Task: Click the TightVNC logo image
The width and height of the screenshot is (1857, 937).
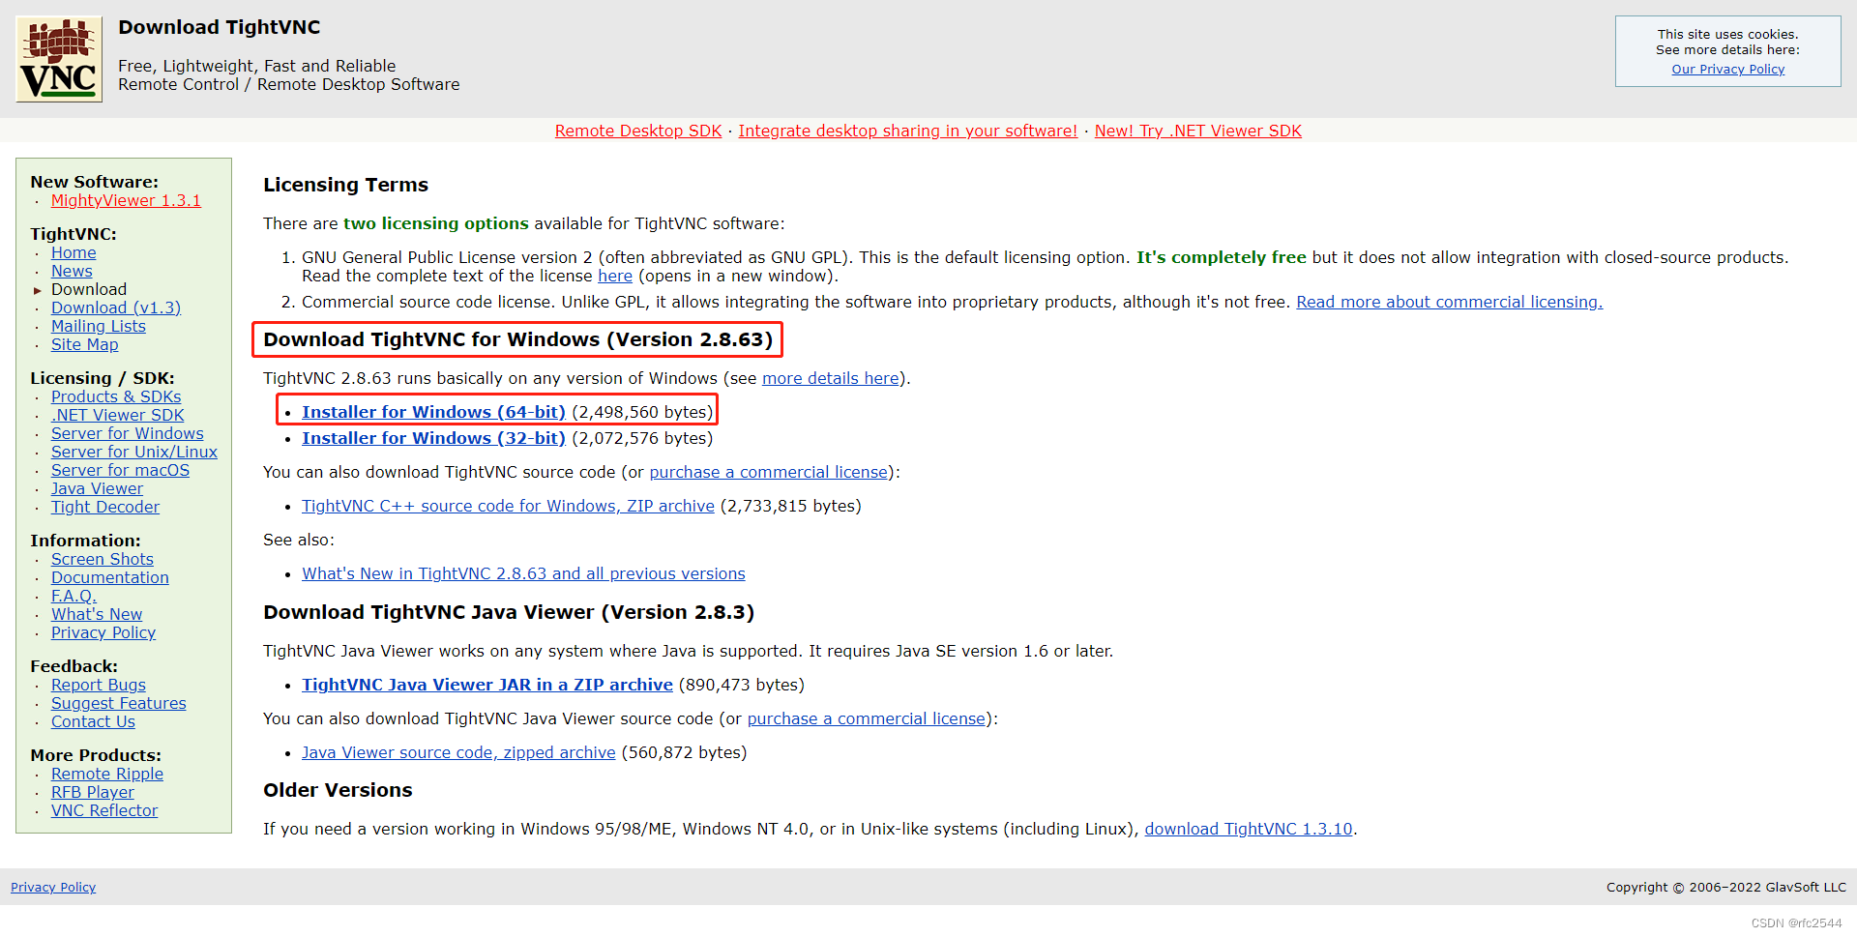Action: [x=59, y=59]
